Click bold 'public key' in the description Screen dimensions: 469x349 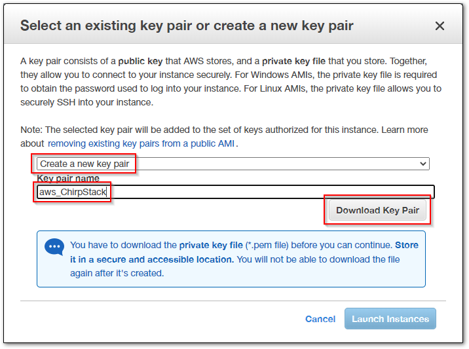tap(140, 61)
